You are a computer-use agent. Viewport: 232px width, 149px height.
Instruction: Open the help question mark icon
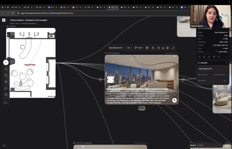tap(6, 95)
